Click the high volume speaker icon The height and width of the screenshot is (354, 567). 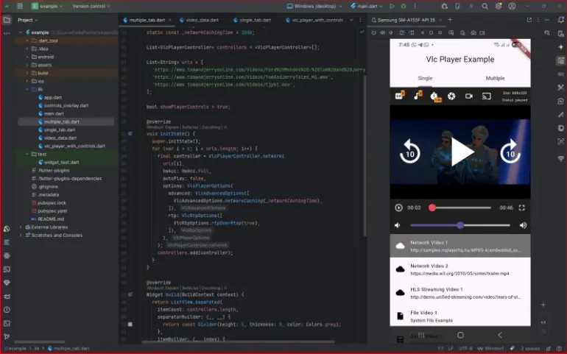coord(523,225)
